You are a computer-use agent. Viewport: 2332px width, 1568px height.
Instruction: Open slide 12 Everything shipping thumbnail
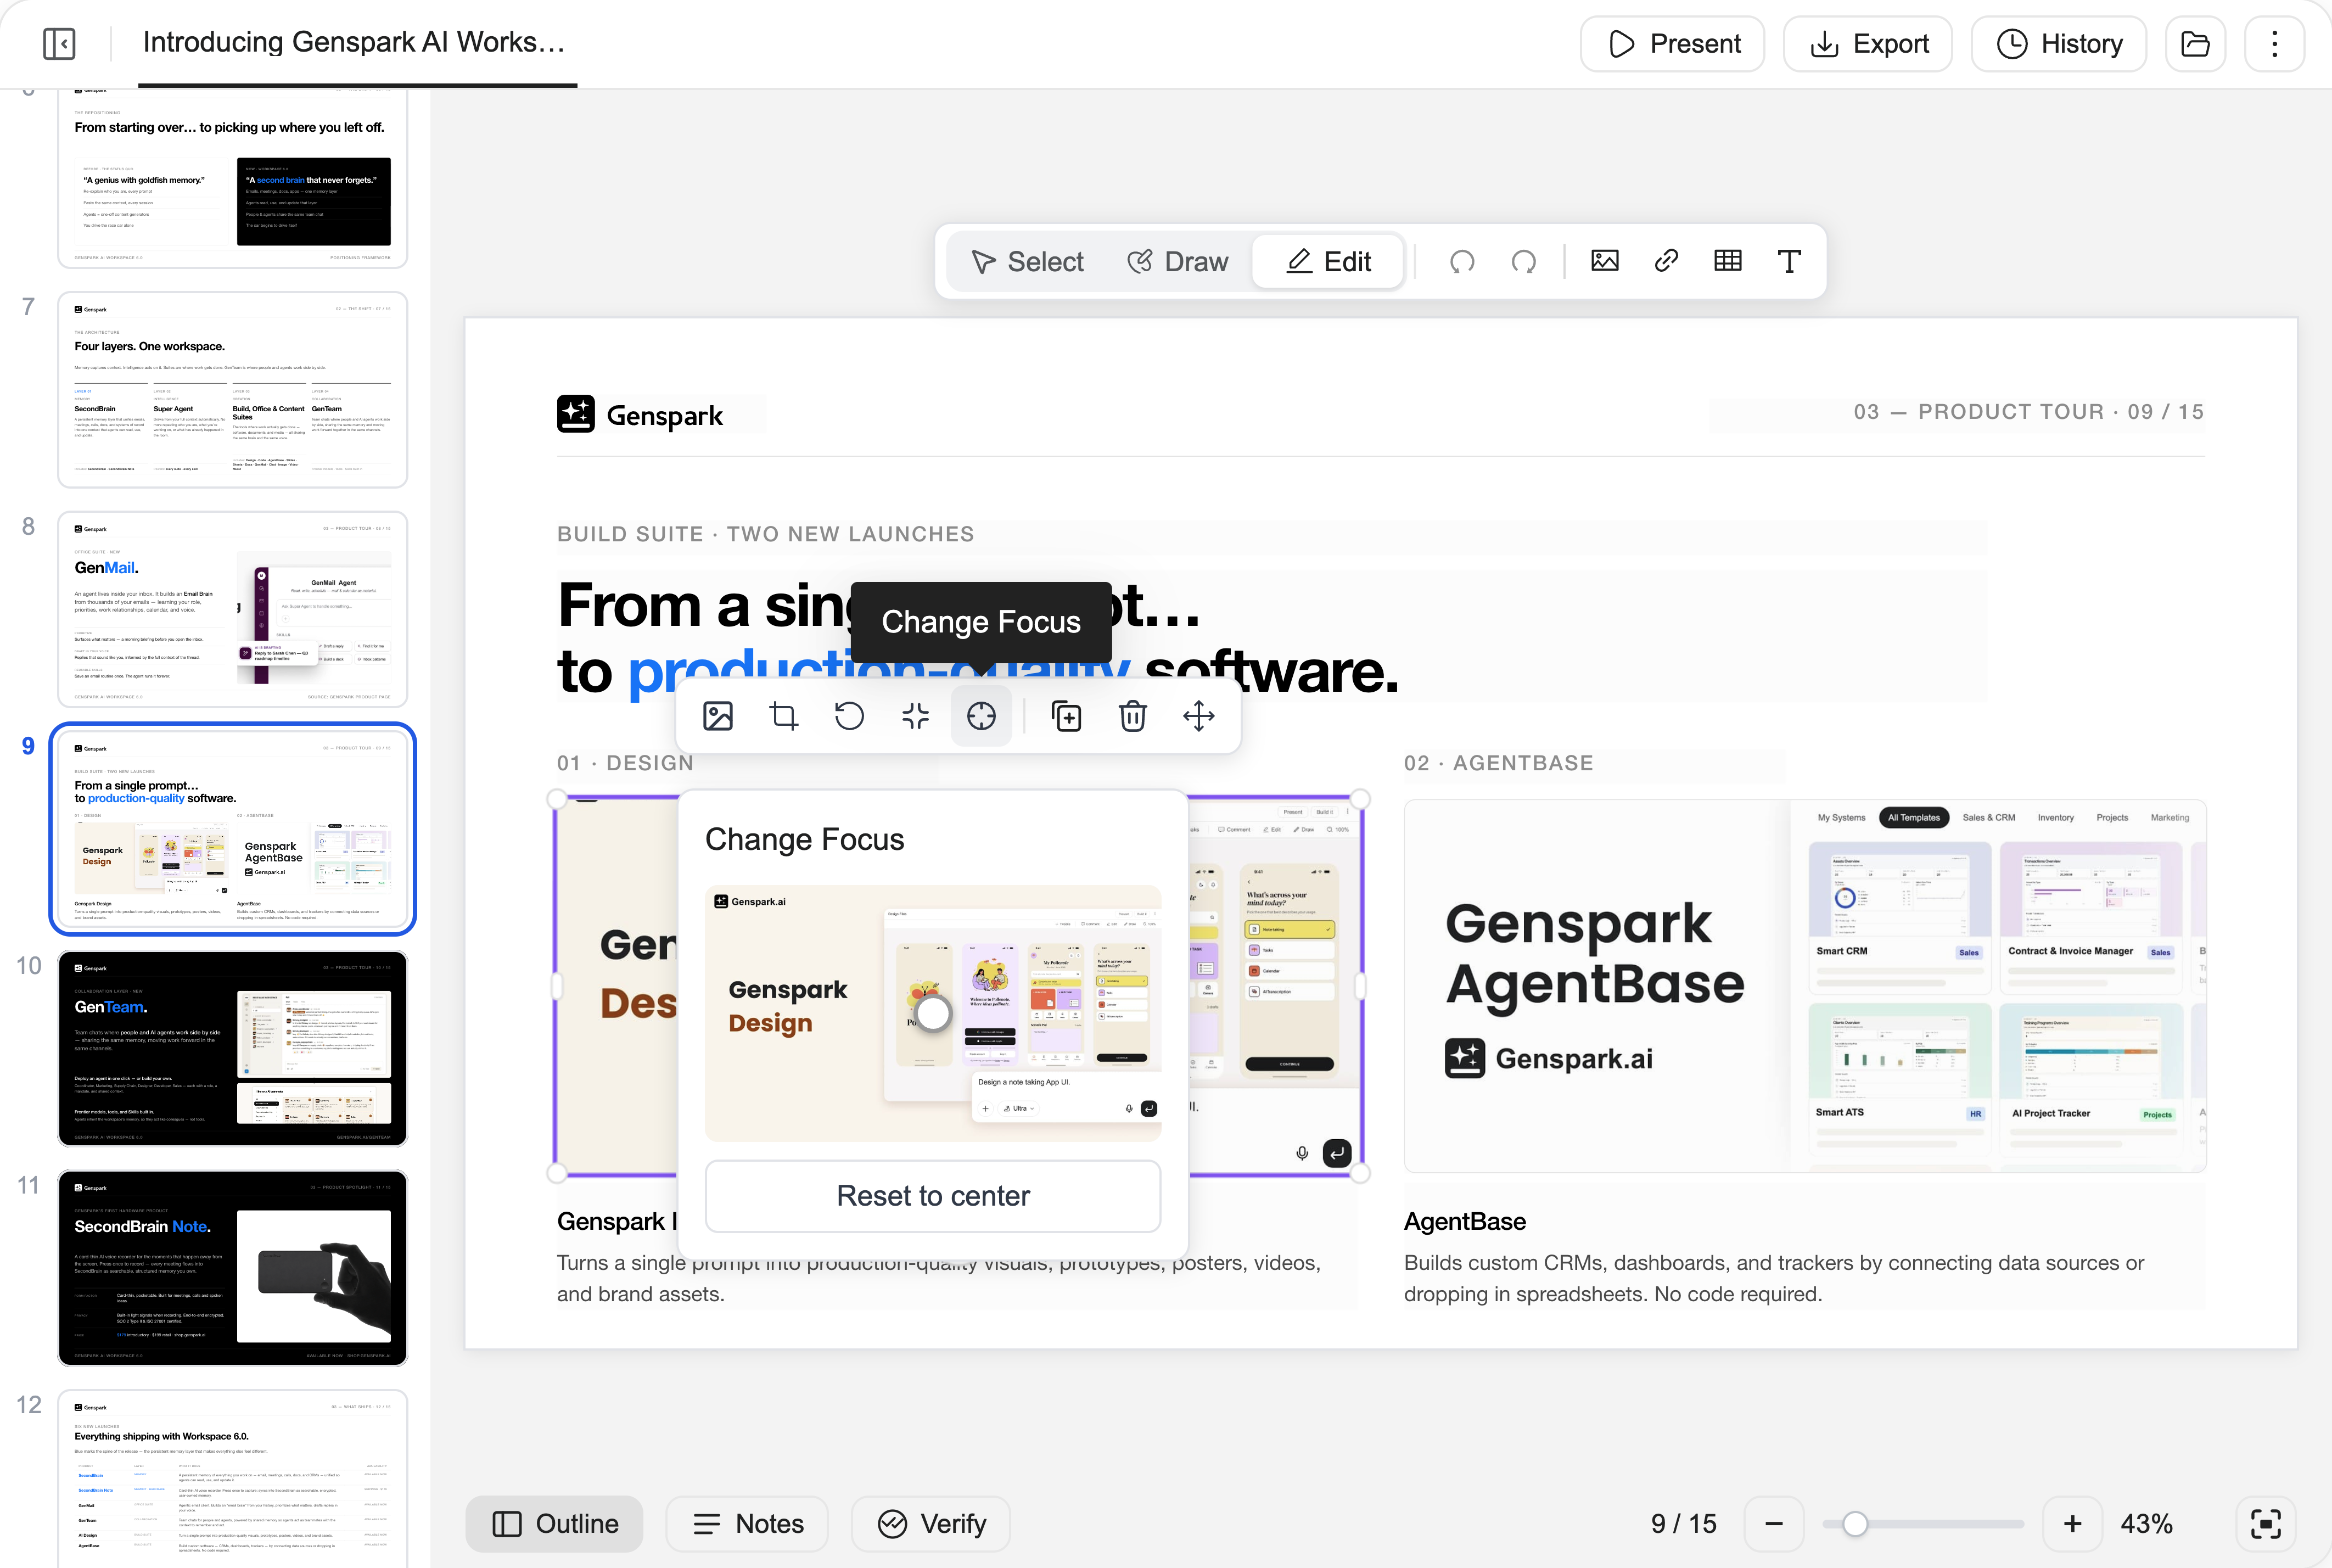coord(233,1480)
